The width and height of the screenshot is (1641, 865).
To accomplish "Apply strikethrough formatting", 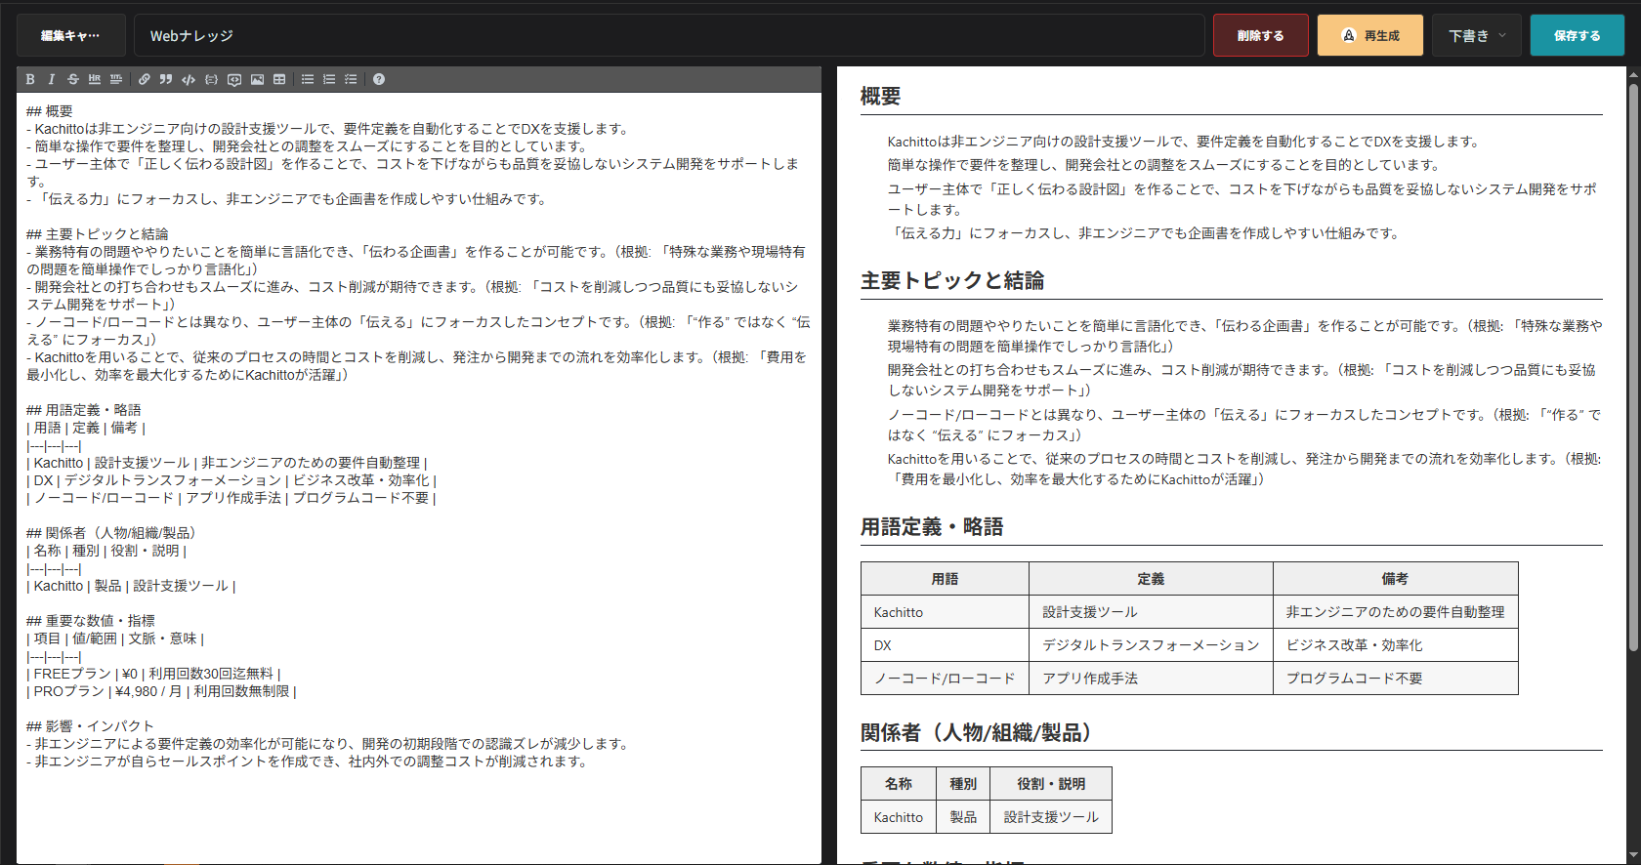I will click(72, 79).
